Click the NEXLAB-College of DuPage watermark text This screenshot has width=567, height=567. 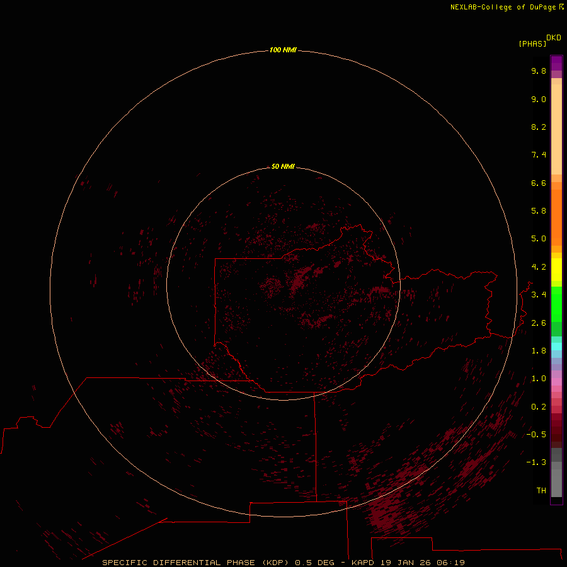tap(507, 7)
